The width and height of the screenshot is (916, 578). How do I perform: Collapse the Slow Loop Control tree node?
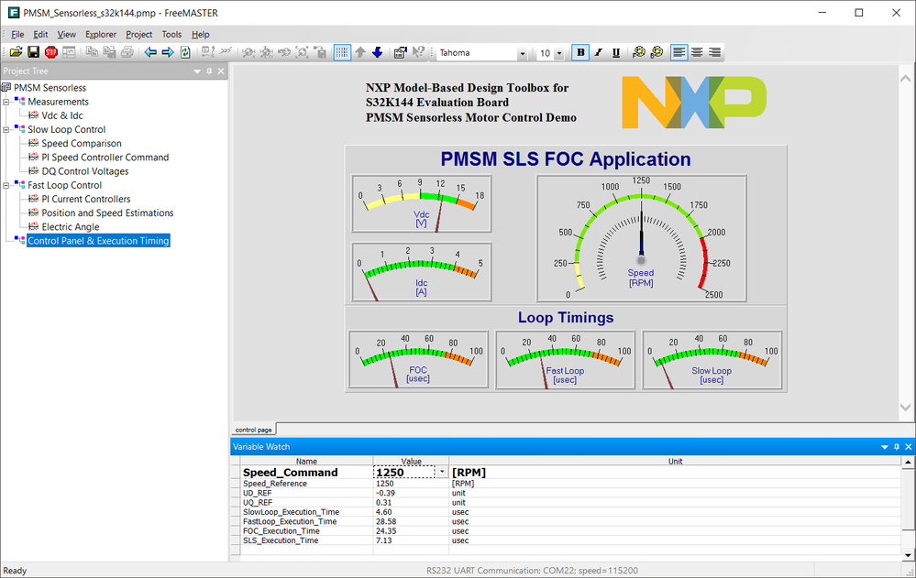(x=6, y=129)
